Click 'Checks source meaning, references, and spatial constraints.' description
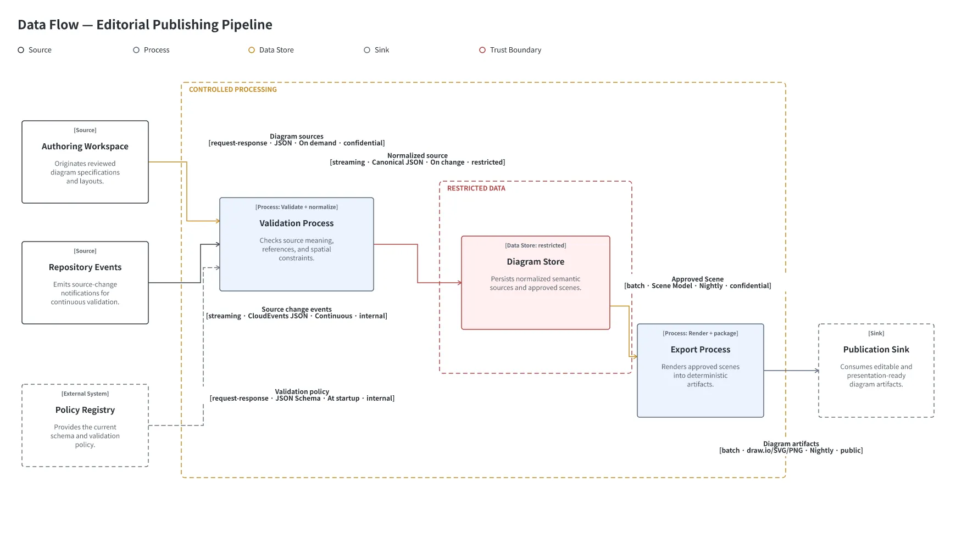The width and height of the screenshot is (956, 538). pos(297,249)
